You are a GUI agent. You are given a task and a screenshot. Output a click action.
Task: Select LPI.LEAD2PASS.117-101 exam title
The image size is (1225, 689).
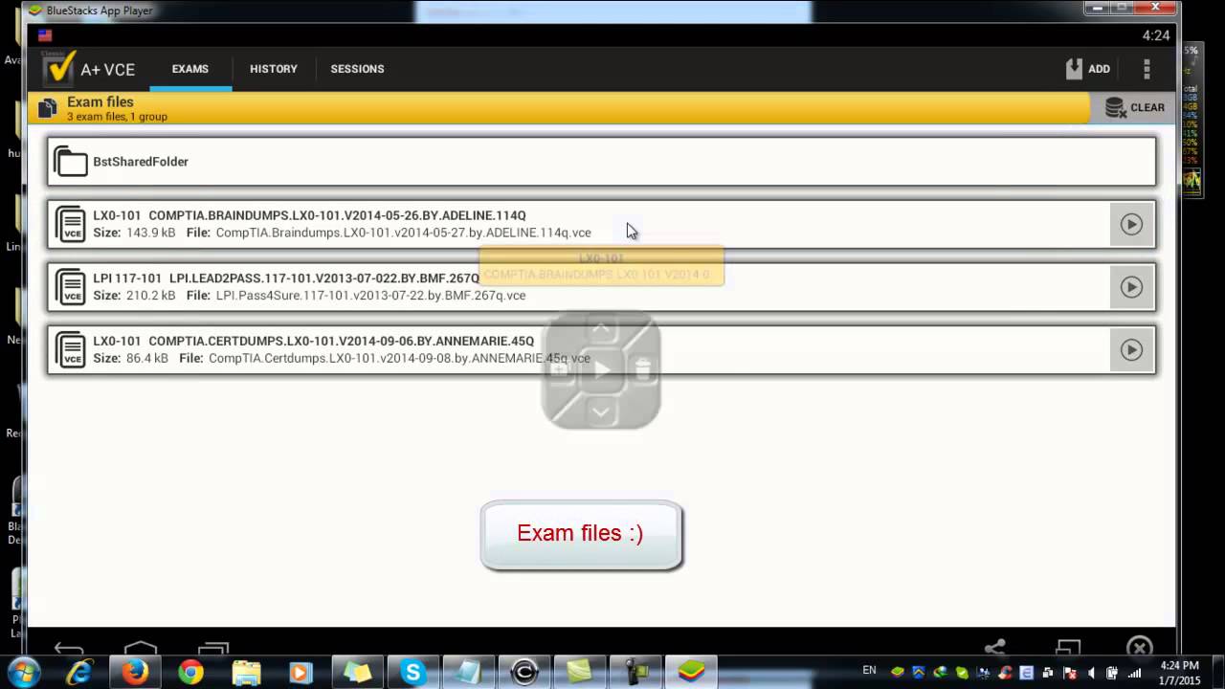[324, 278]
